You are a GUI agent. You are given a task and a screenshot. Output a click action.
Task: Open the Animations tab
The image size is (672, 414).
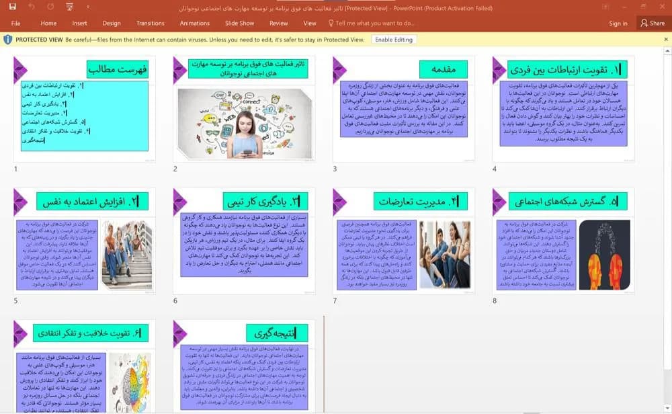(x=195, y=23)
